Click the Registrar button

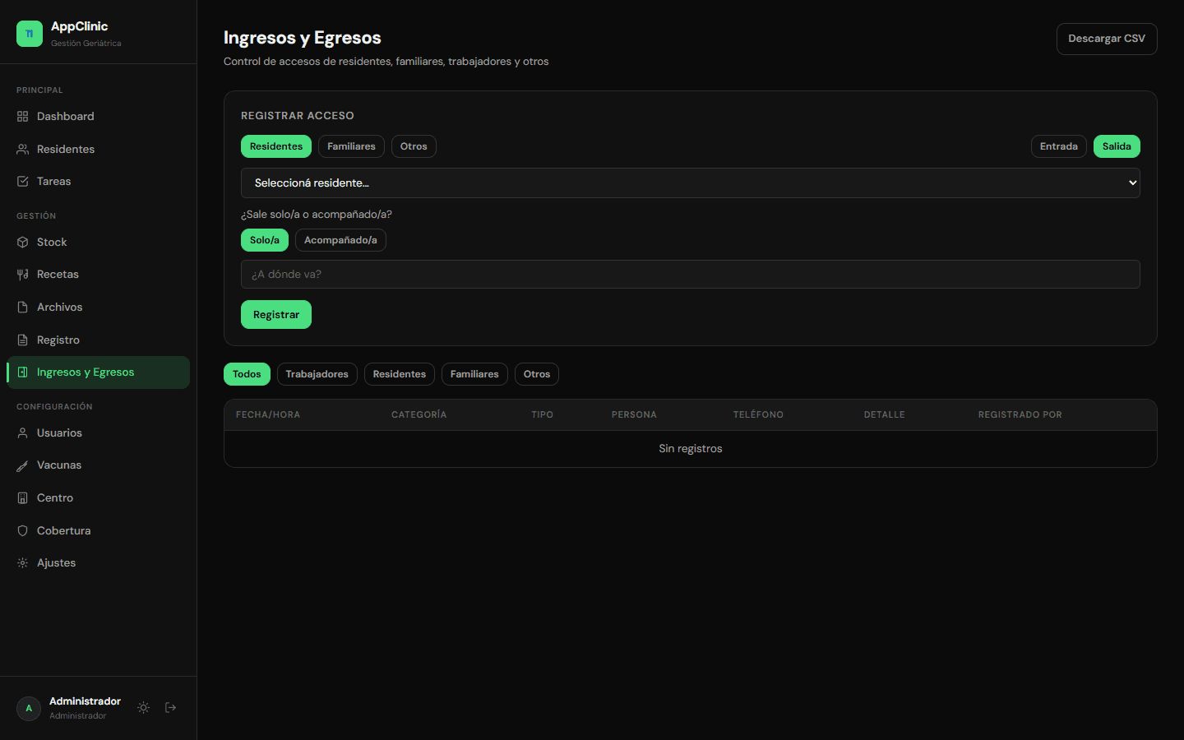[276, 315]
